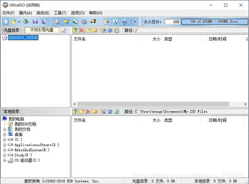Click the 650MB capacity progress bar
Viewport: 249px width, 184px height.
pyautogui.click(x=214, y=22)
